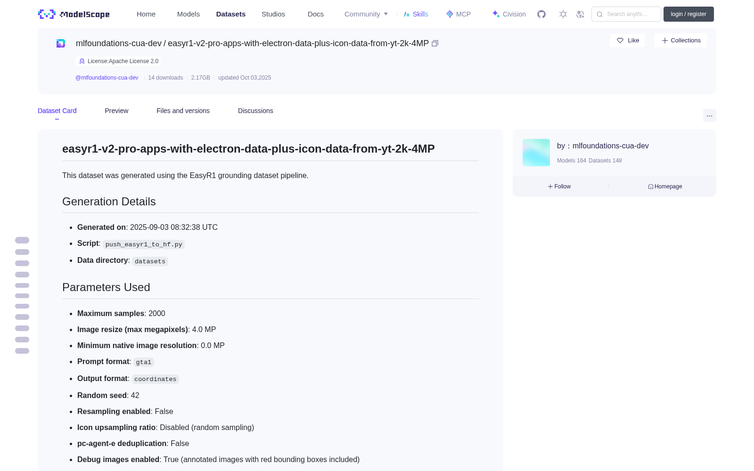Add dataset via Collections button

[680, 41]
